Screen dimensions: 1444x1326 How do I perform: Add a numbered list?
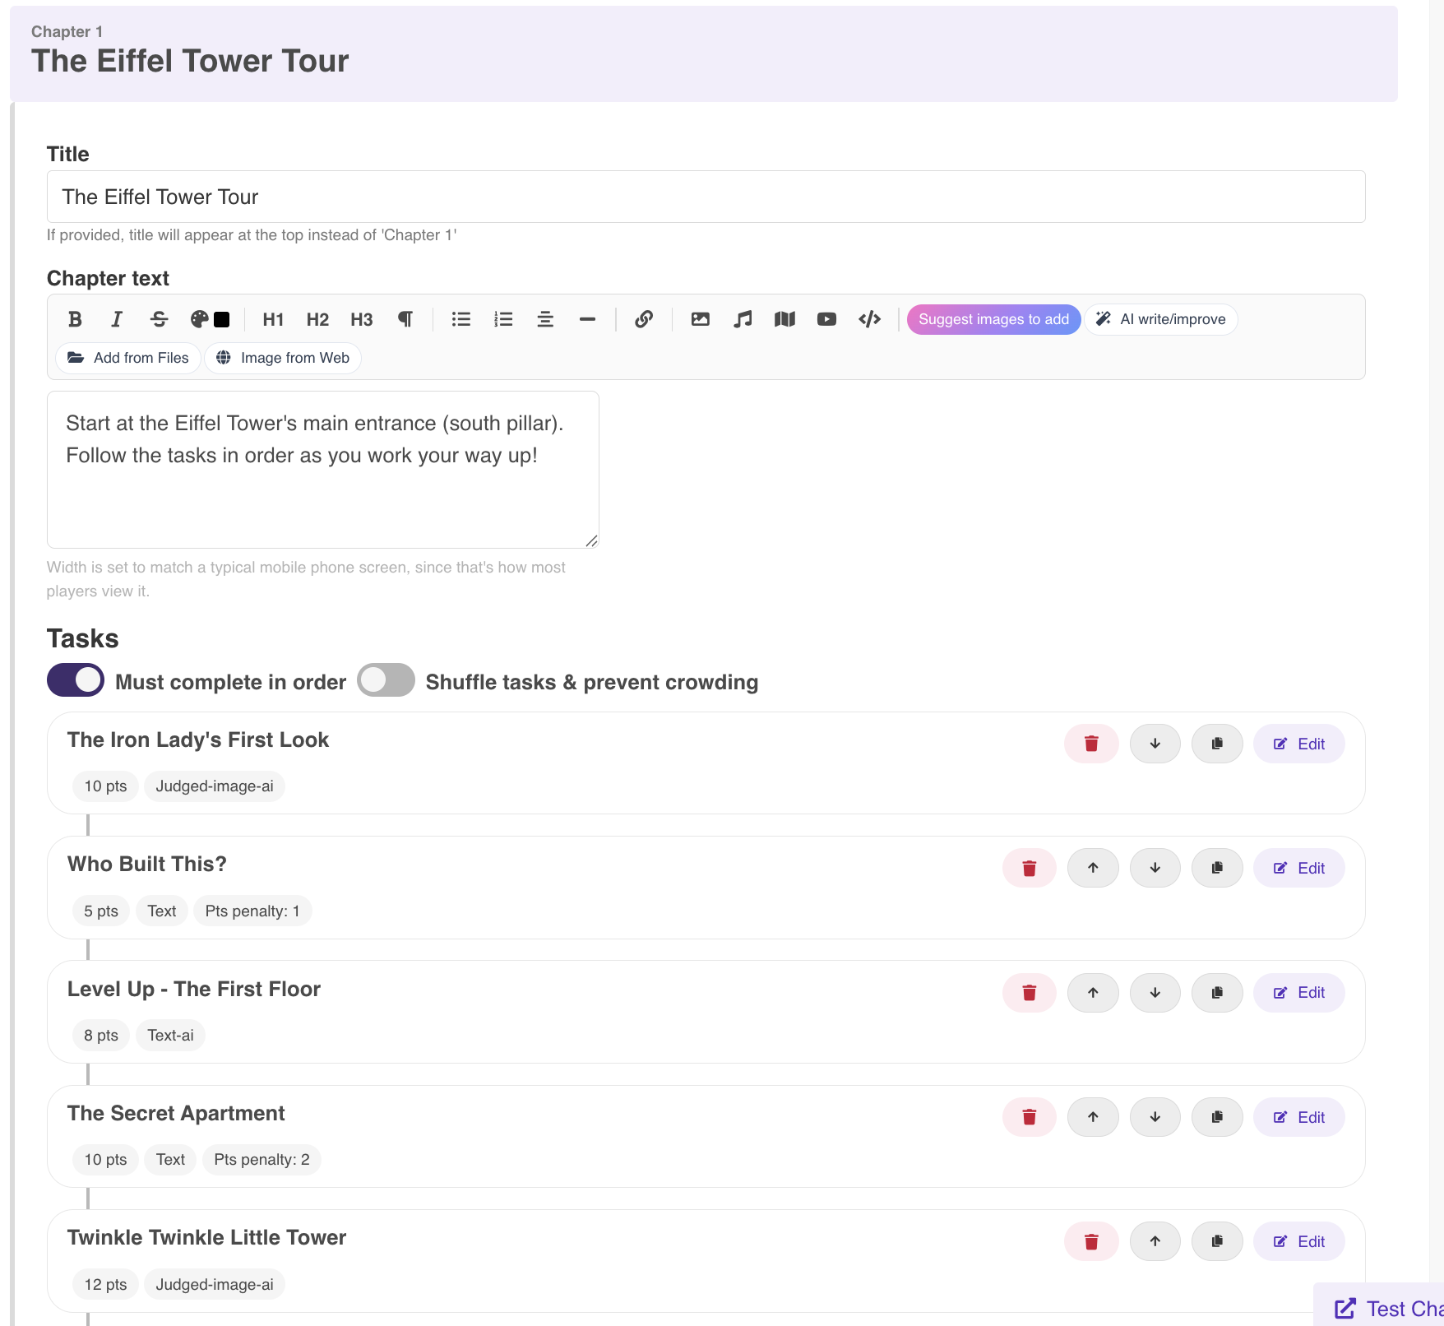[x=503, y=319]
